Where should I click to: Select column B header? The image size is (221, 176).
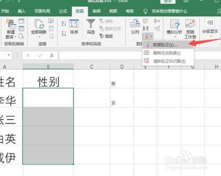(x=48, y=67)
